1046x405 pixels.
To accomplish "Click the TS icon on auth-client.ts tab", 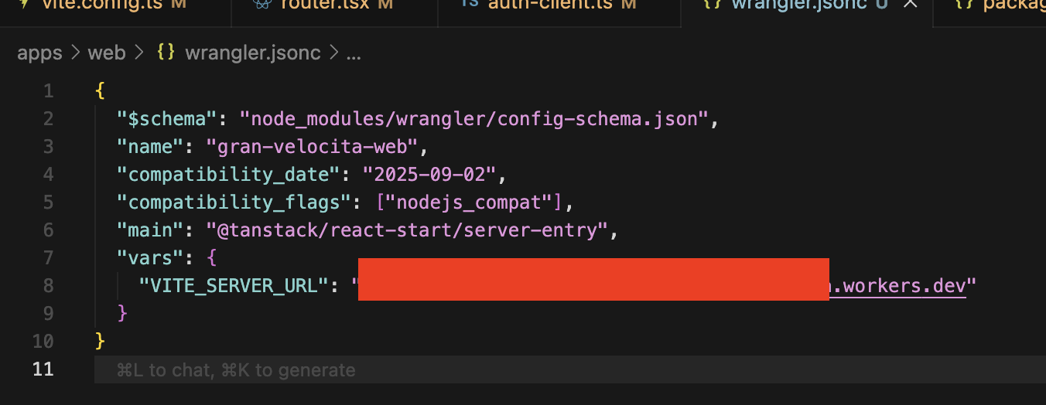I will (x=469, y=4).
